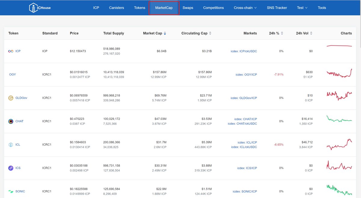
Task: Click the CHAT token icon
Action: [x=11, y=121]
